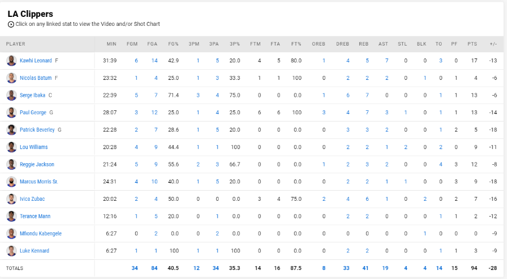The image size is (507, 279).
Task: View team total 14 turnovers
Action: [439, 268]
